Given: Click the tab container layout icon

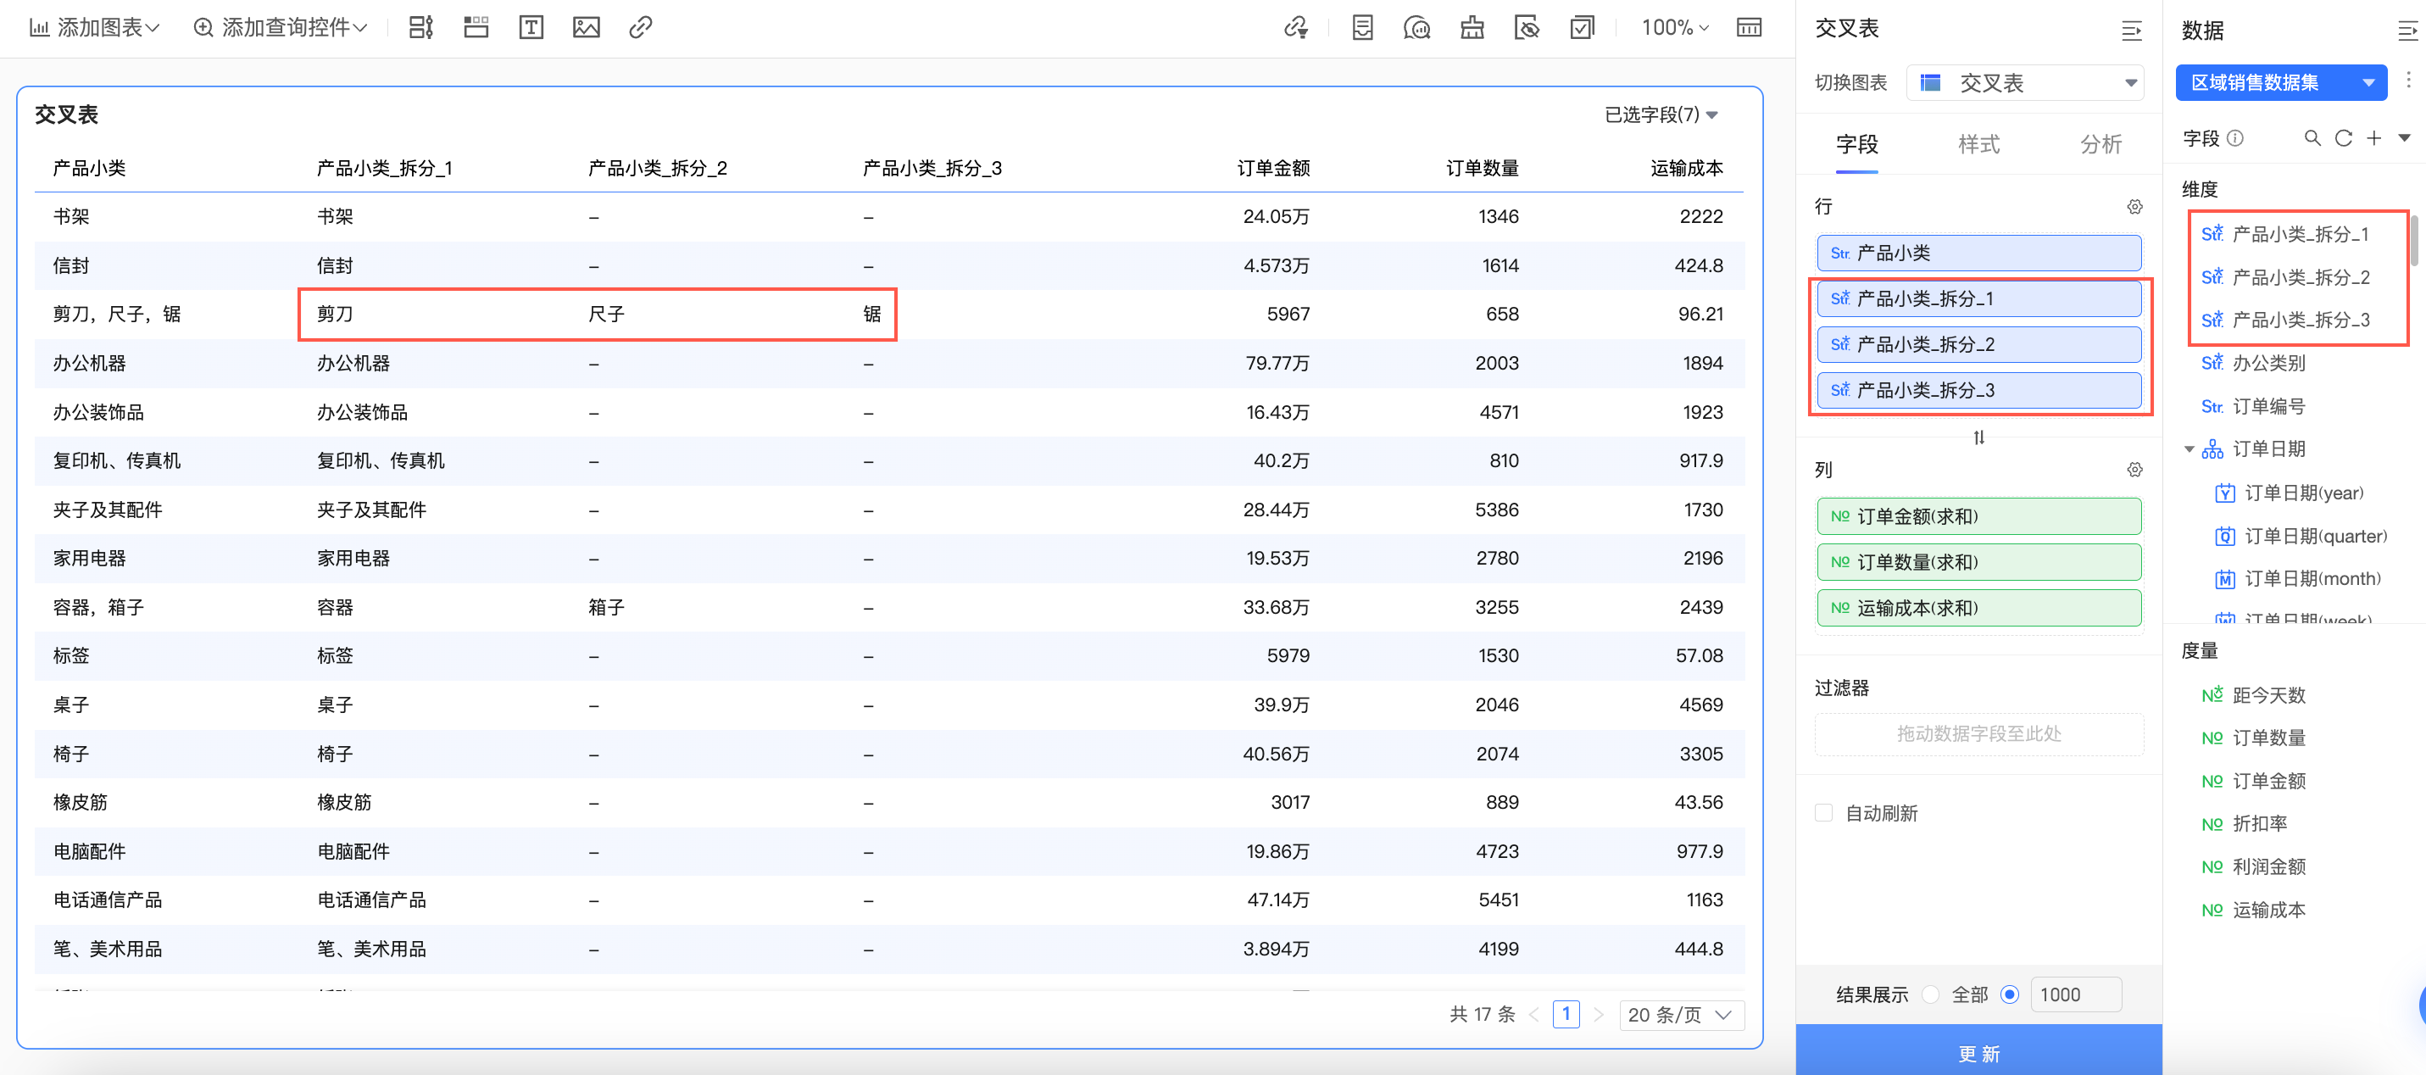Looking at the screenshot, I should point(476,27).
